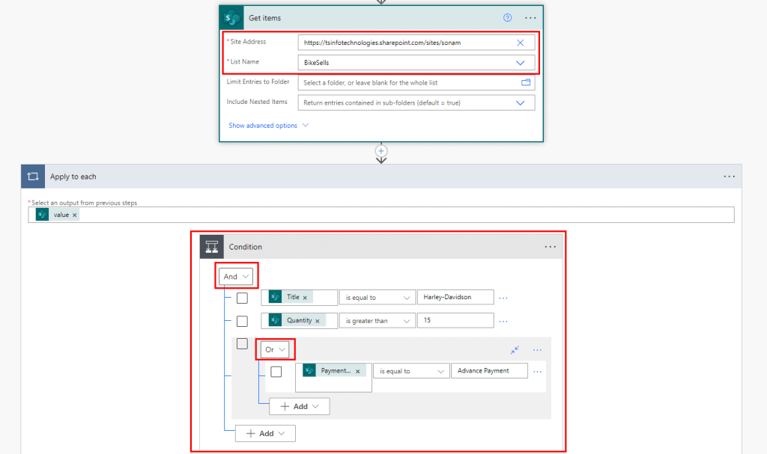
Task: Expand Show advanced options
Action: pyautogui.click(x=268, y=126)
